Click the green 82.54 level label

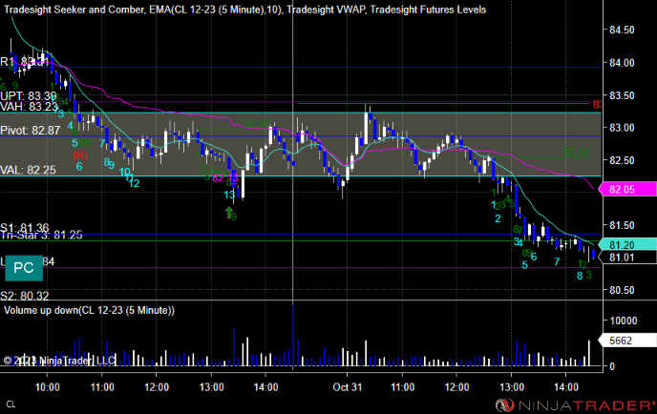[576, 152]
